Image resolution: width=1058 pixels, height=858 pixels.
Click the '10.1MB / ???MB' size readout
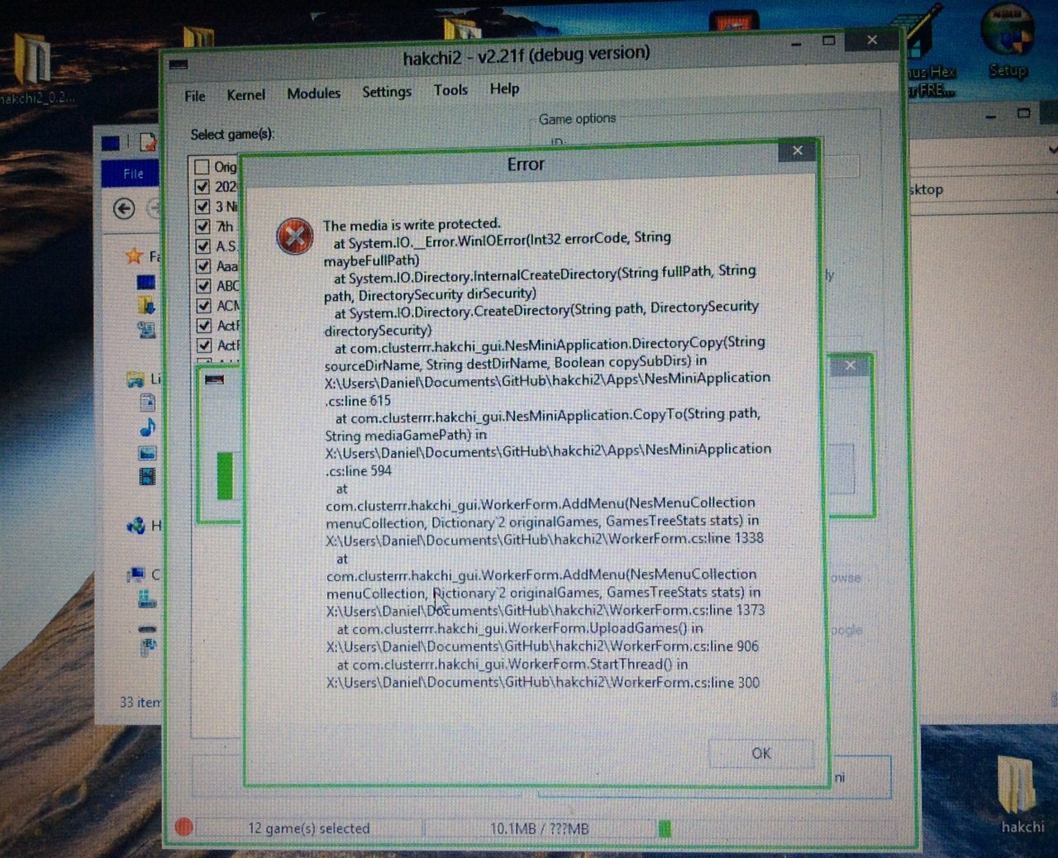point(539,828)
